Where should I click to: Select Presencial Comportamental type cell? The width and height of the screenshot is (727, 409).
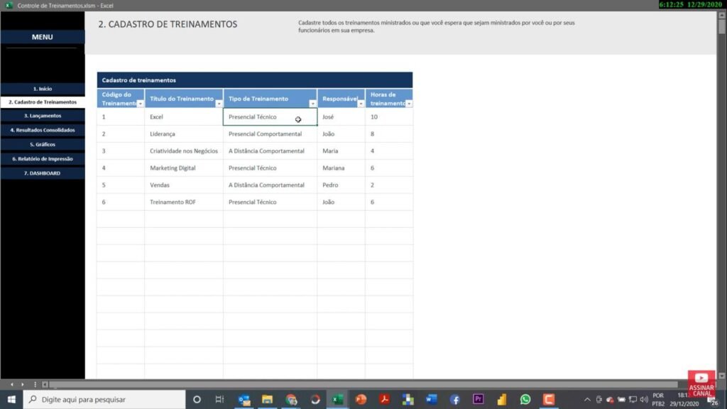tap(270, 134)
